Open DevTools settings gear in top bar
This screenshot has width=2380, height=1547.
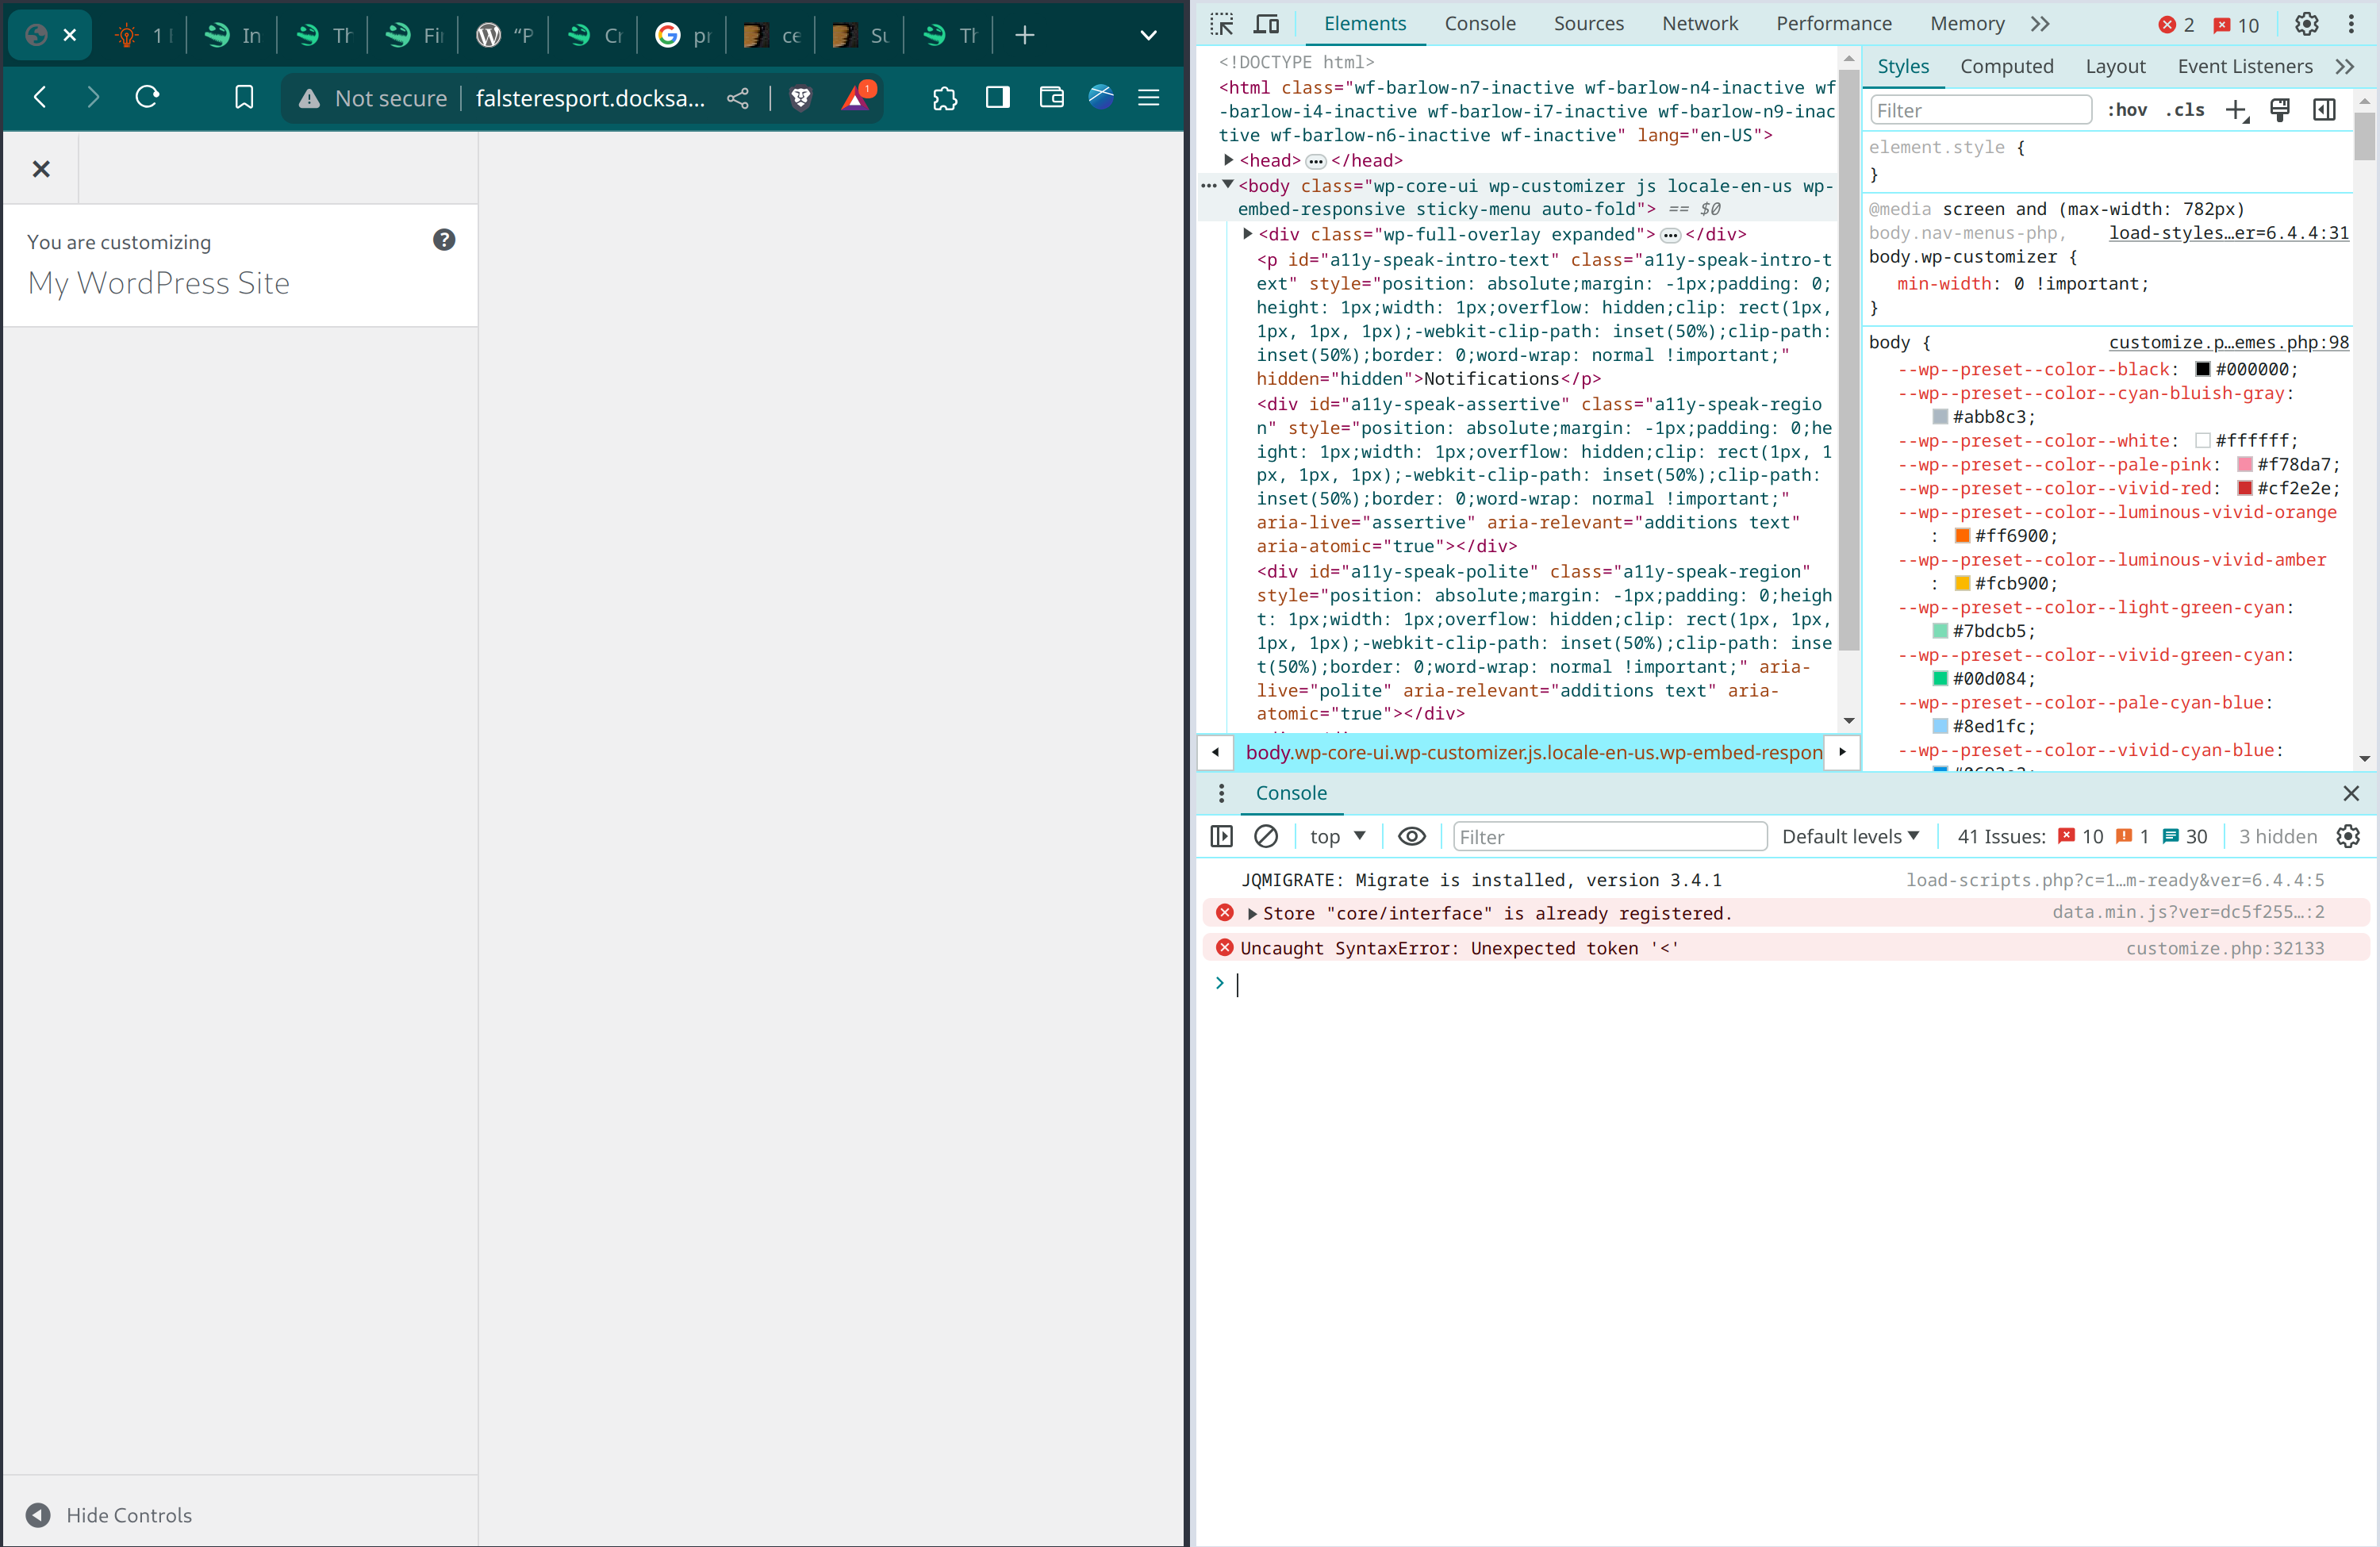2306,24
